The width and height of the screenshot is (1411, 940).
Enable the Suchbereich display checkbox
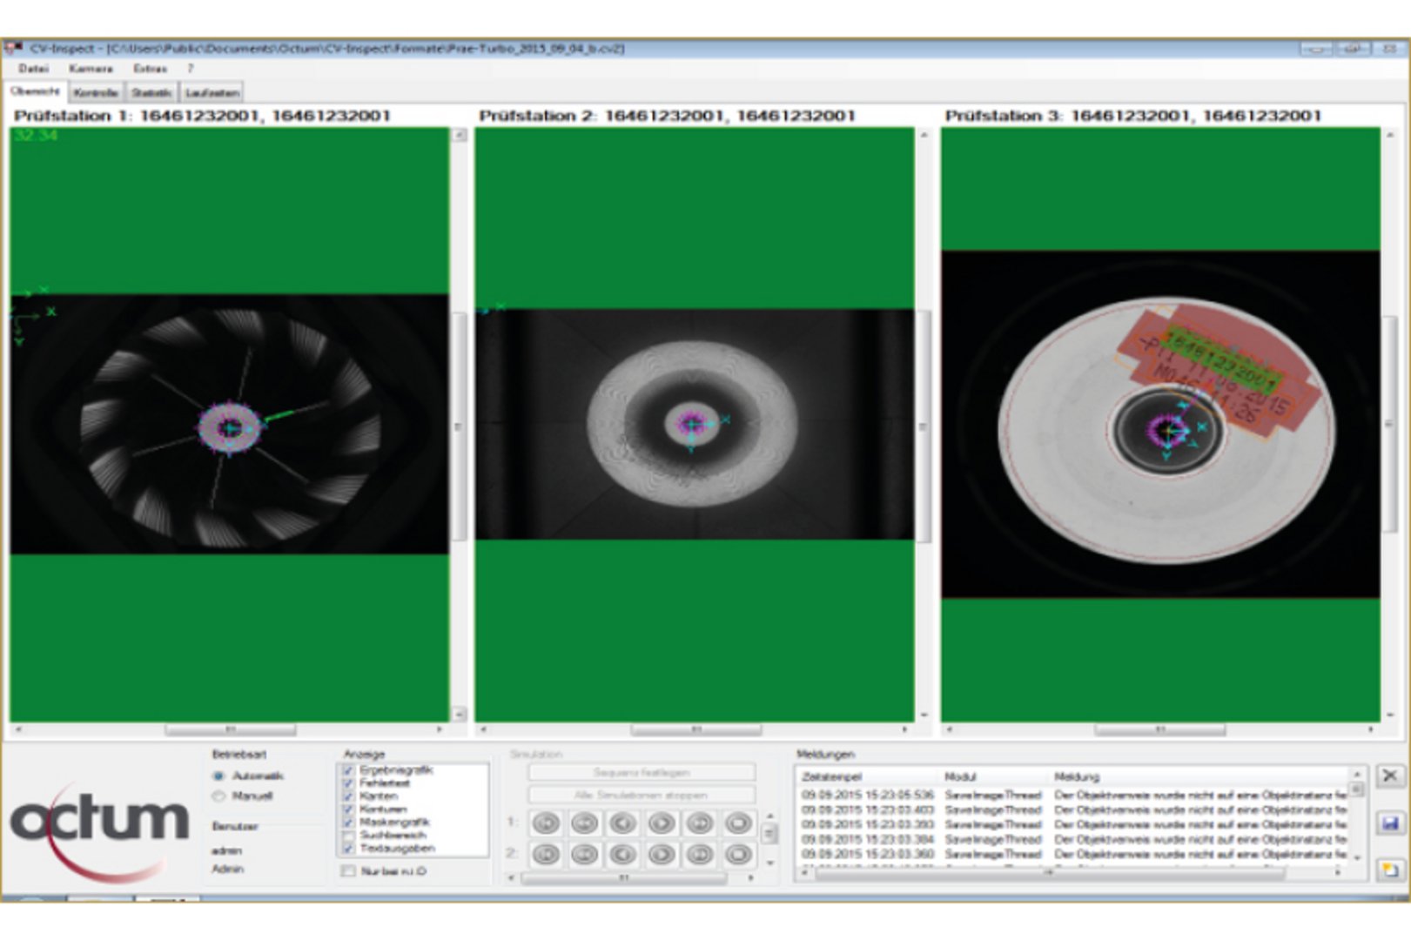(x=349, y=836)
